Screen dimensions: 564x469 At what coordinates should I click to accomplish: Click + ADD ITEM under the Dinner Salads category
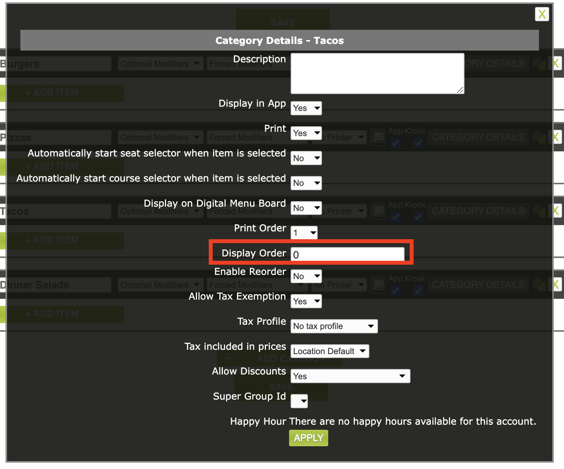pos(62,314)
